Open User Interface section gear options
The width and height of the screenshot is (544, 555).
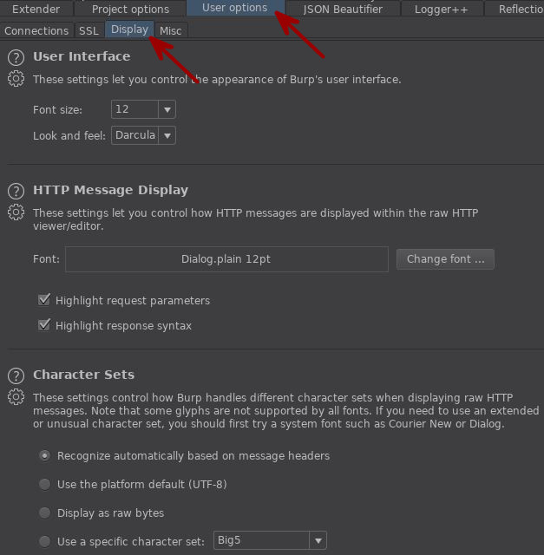(x=16, y=79)
